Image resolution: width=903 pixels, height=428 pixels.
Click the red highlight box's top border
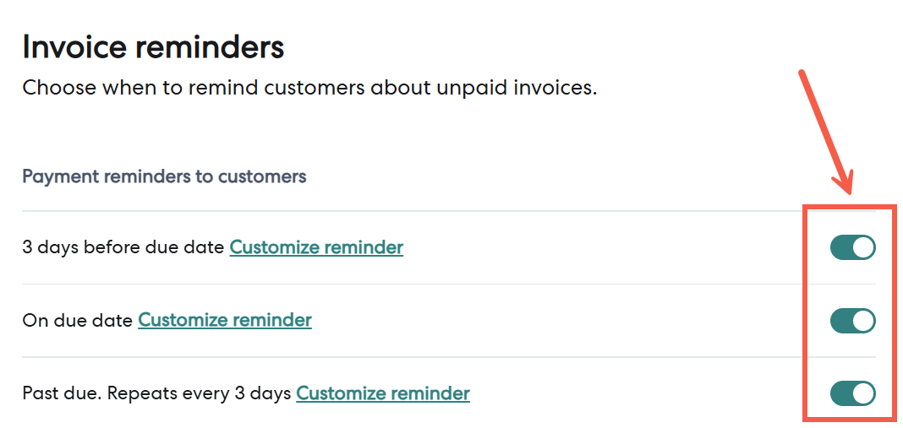848,205
